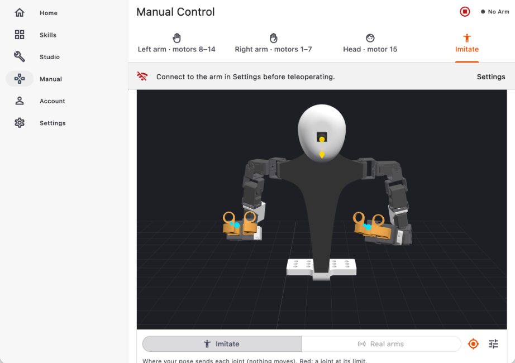The height and width of the screenshot is (363, 515).
Task: Switch to Head motor 15 tab
Action: point(370,44)
